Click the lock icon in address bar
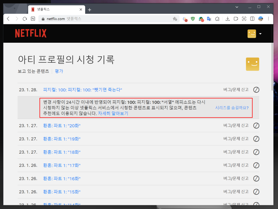The height and width of the screenshot is (209, 278). pyautogui.click(x=43, y=19)
